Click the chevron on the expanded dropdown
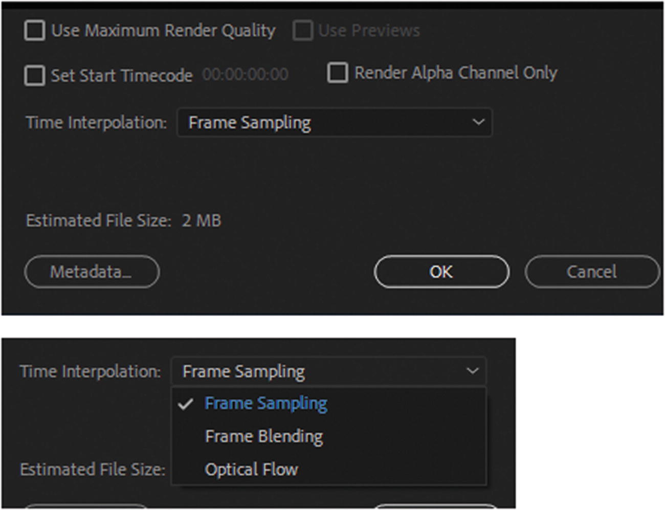The width and height of the screenshot is (665, 510). (x=472, y=371)
